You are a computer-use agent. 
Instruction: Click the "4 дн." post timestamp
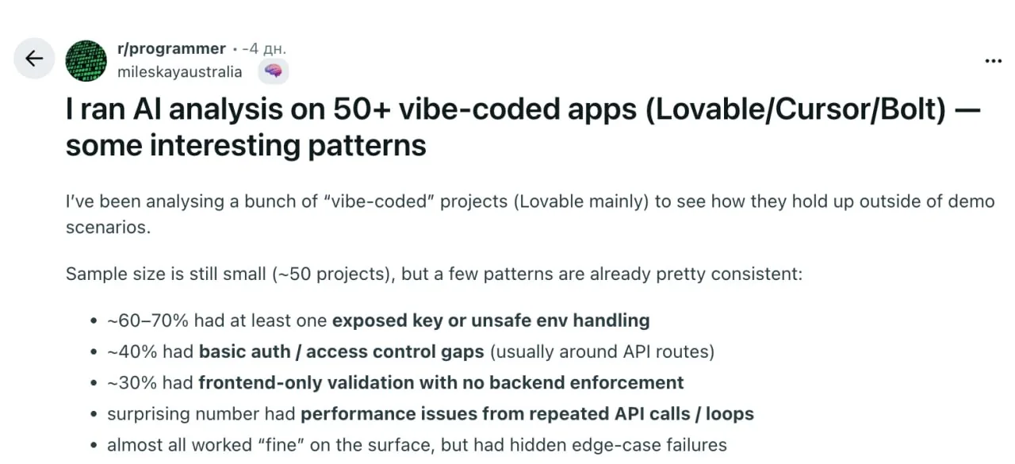pyautogui.click(x=268, y=48)
